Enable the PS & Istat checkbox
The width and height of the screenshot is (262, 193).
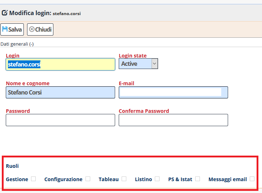click(198, 179)
